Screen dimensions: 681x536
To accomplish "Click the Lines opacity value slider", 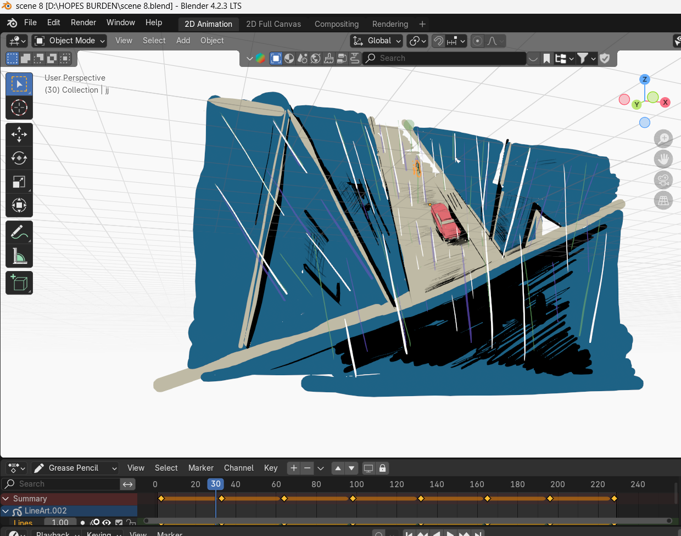I will tap(60, 523).
